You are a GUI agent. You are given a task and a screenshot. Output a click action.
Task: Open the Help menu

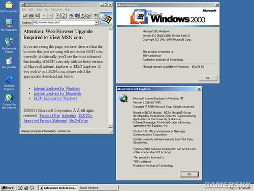[x=68, y=10]
